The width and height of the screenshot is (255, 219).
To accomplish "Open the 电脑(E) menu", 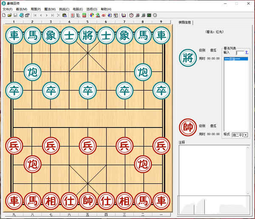I will pyautogui.click(x=78, y=9).
